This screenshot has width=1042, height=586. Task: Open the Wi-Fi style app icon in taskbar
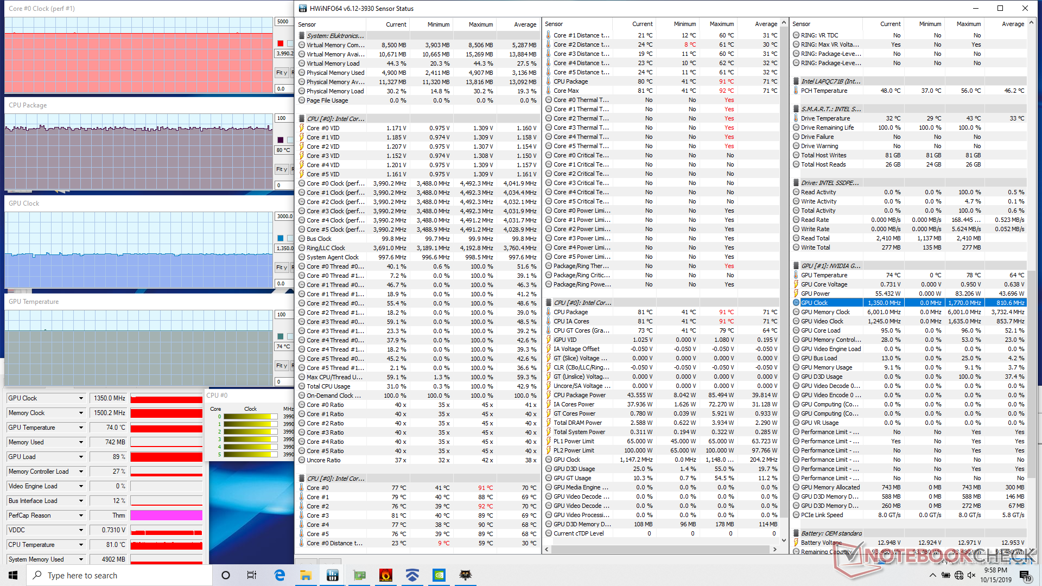pyautogui.click(x=412, y=575)
